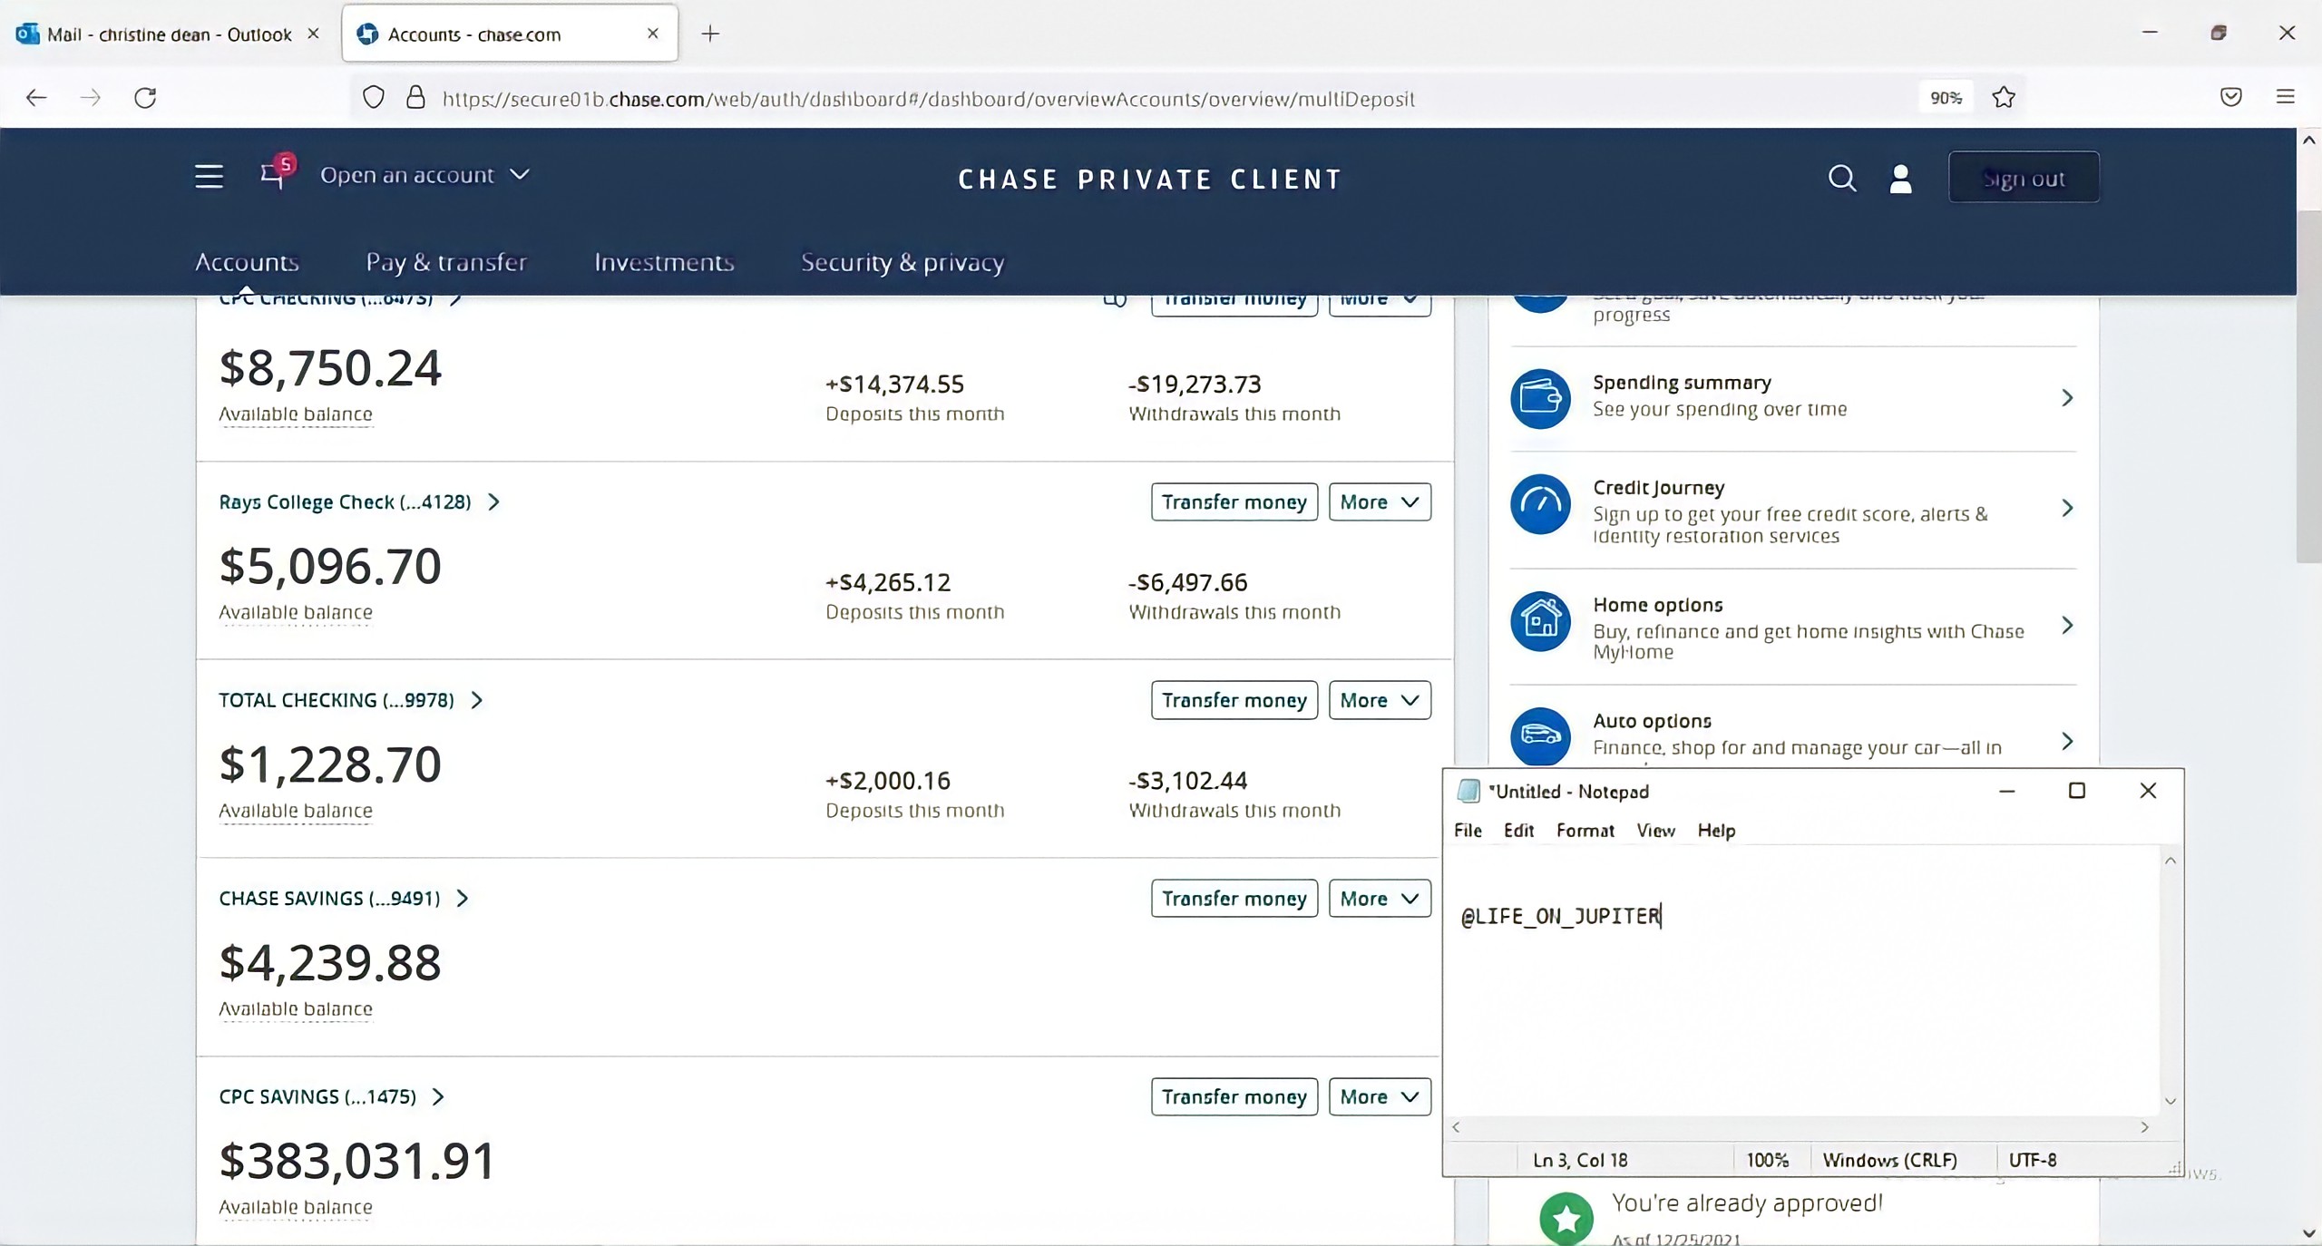Open a new browser tab with plus icon
2322x1246 pixels.
(x=710, y=34)
